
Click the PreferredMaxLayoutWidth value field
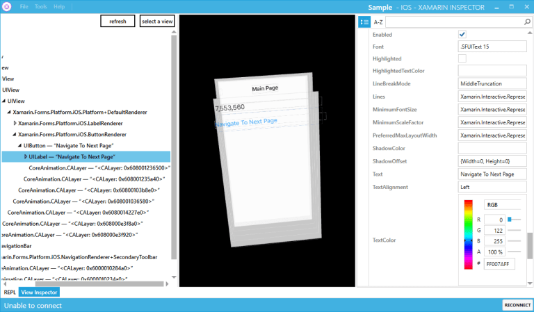pos(492,136)
